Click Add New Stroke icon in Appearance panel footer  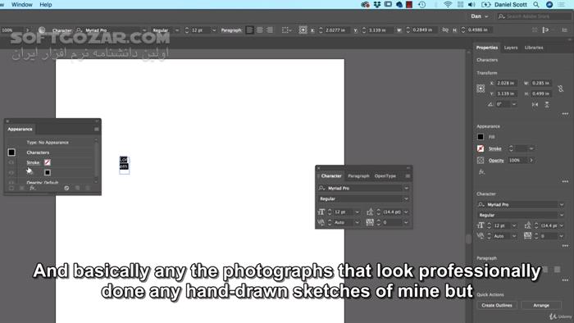(x=11, y=188)
